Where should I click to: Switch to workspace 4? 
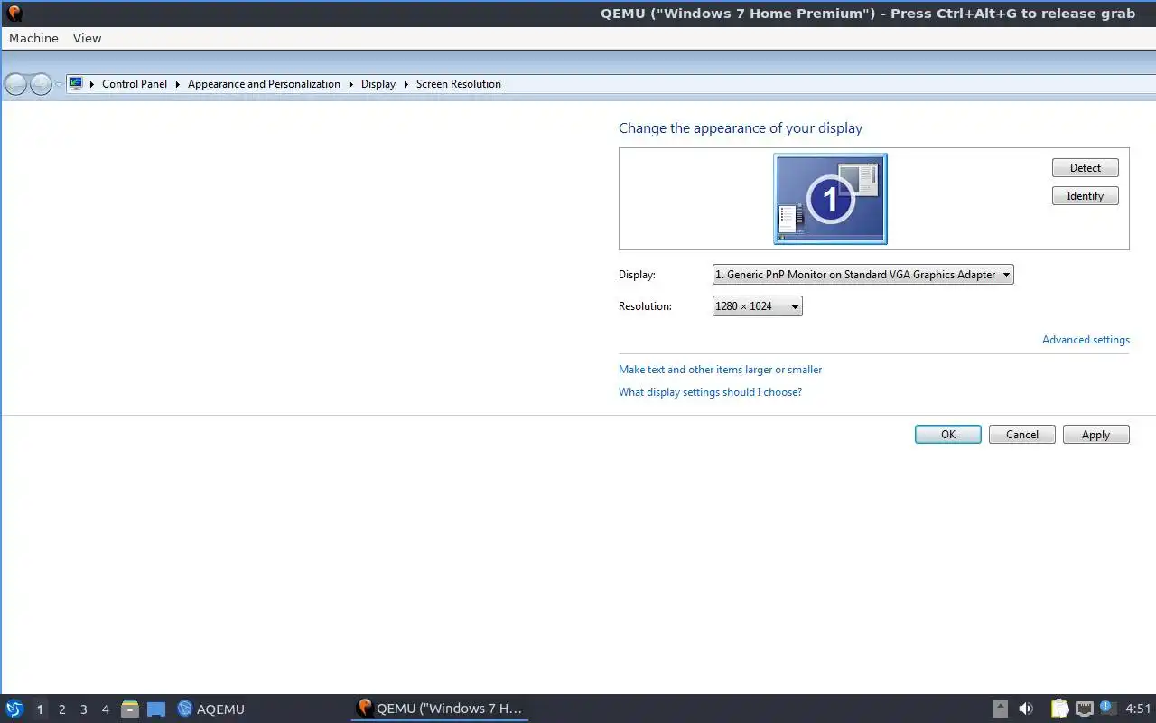point(105,709)
